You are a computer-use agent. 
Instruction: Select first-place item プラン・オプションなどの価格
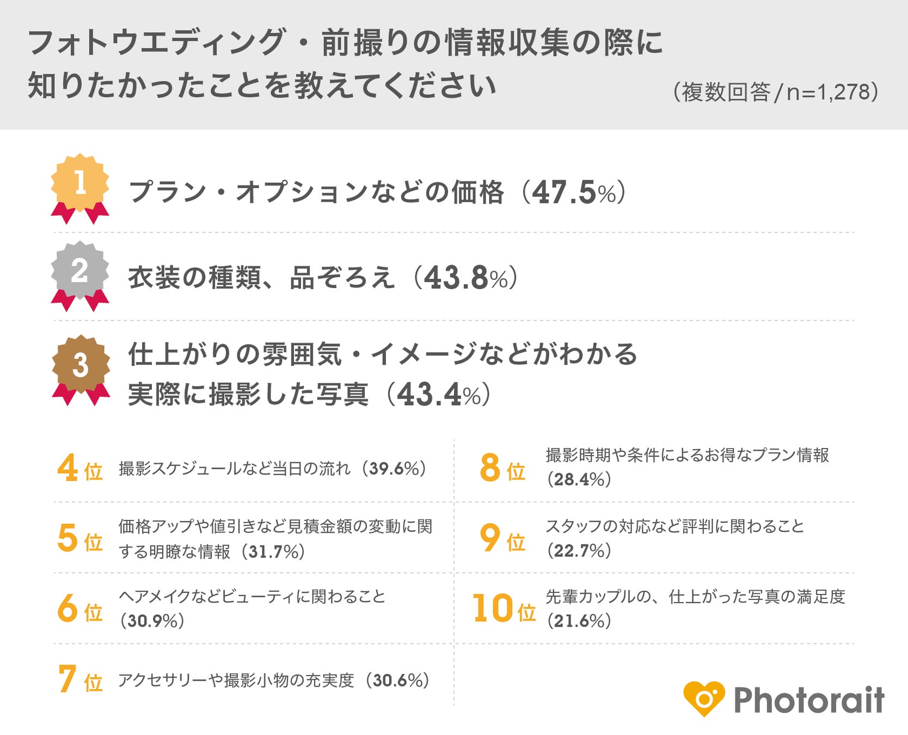316,192
